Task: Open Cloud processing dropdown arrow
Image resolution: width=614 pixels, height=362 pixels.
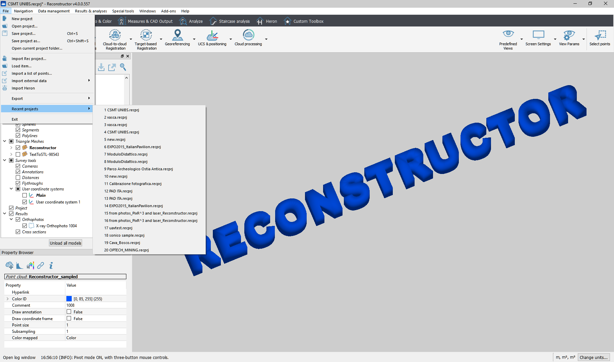Action: 266,39
